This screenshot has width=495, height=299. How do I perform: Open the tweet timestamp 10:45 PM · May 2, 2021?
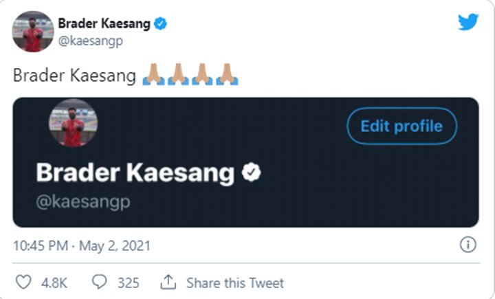point(82,245)
